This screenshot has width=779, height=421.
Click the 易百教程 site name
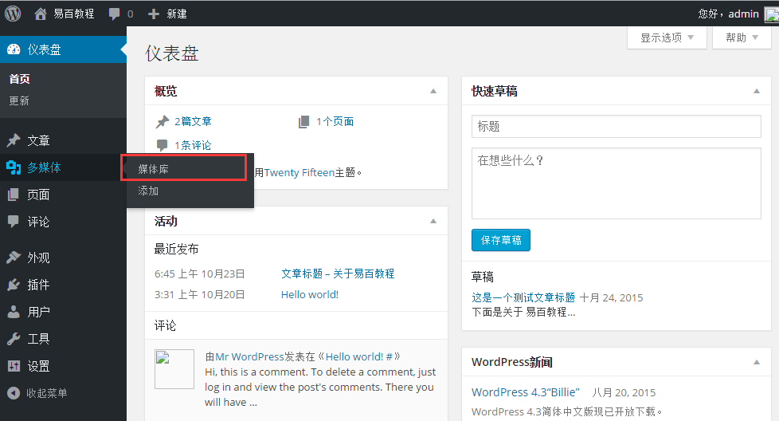click(x=74, y=14)
